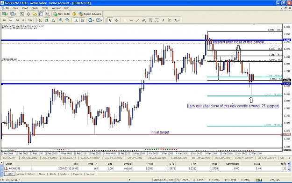Toggle auto scroll chart icon

pos(76,20)
